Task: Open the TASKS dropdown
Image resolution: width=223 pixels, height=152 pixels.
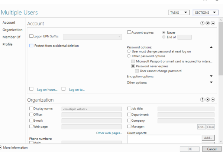Action: [179, 13]
